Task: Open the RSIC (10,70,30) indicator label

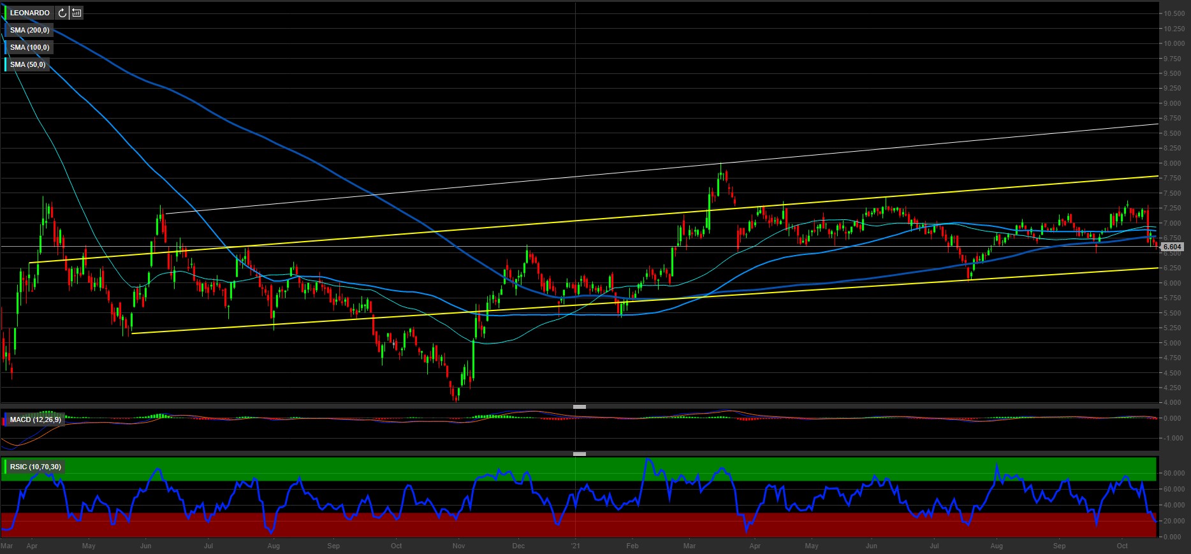Action: click(36, 467)
